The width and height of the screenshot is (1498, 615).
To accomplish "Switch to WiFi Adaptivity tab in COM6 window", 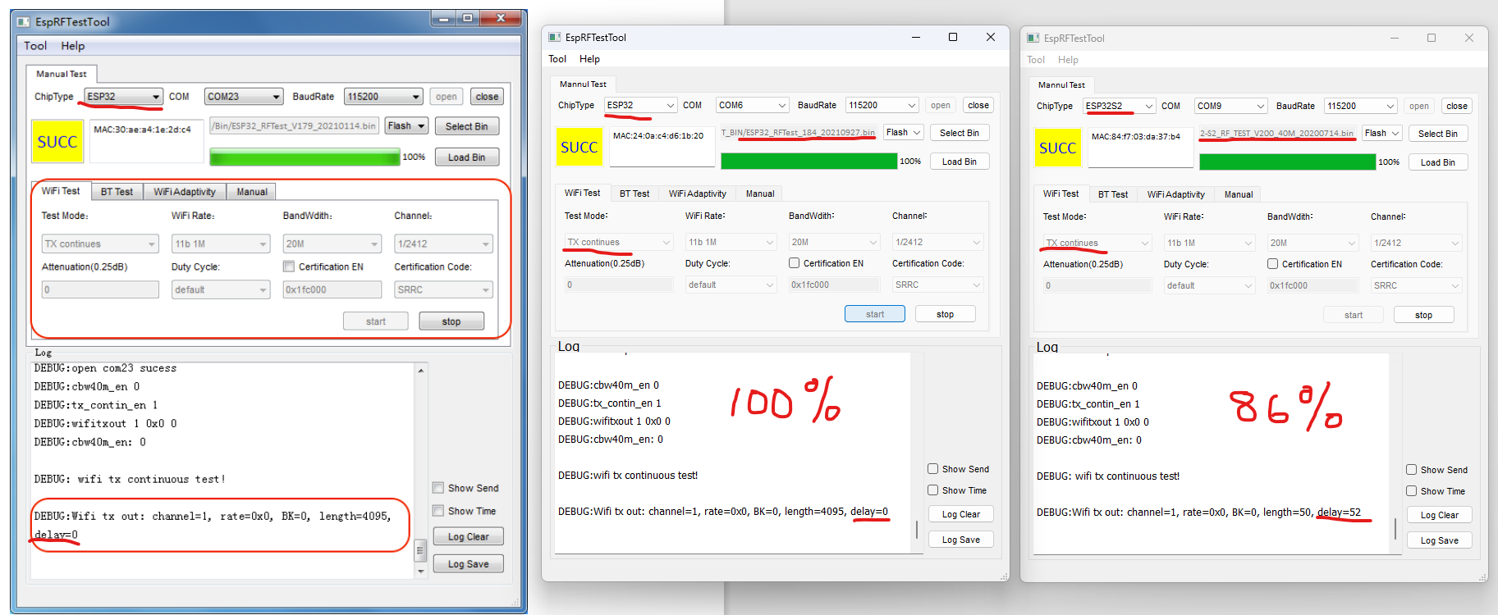I will [697, 194].
